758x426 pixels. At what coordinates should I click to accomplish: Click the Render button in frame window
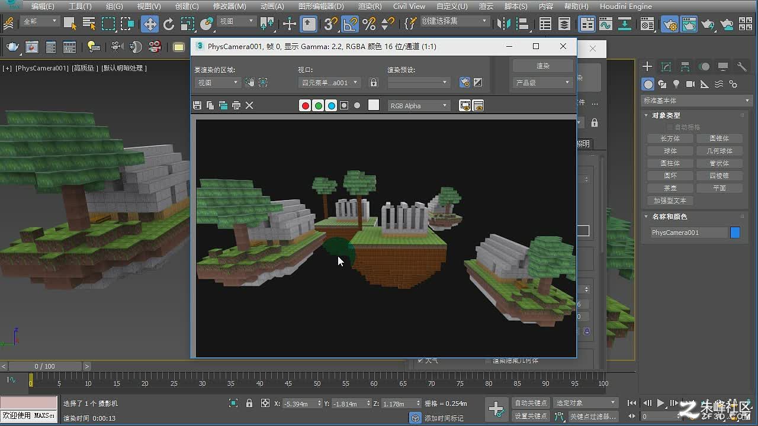click(x=542, y=66)
